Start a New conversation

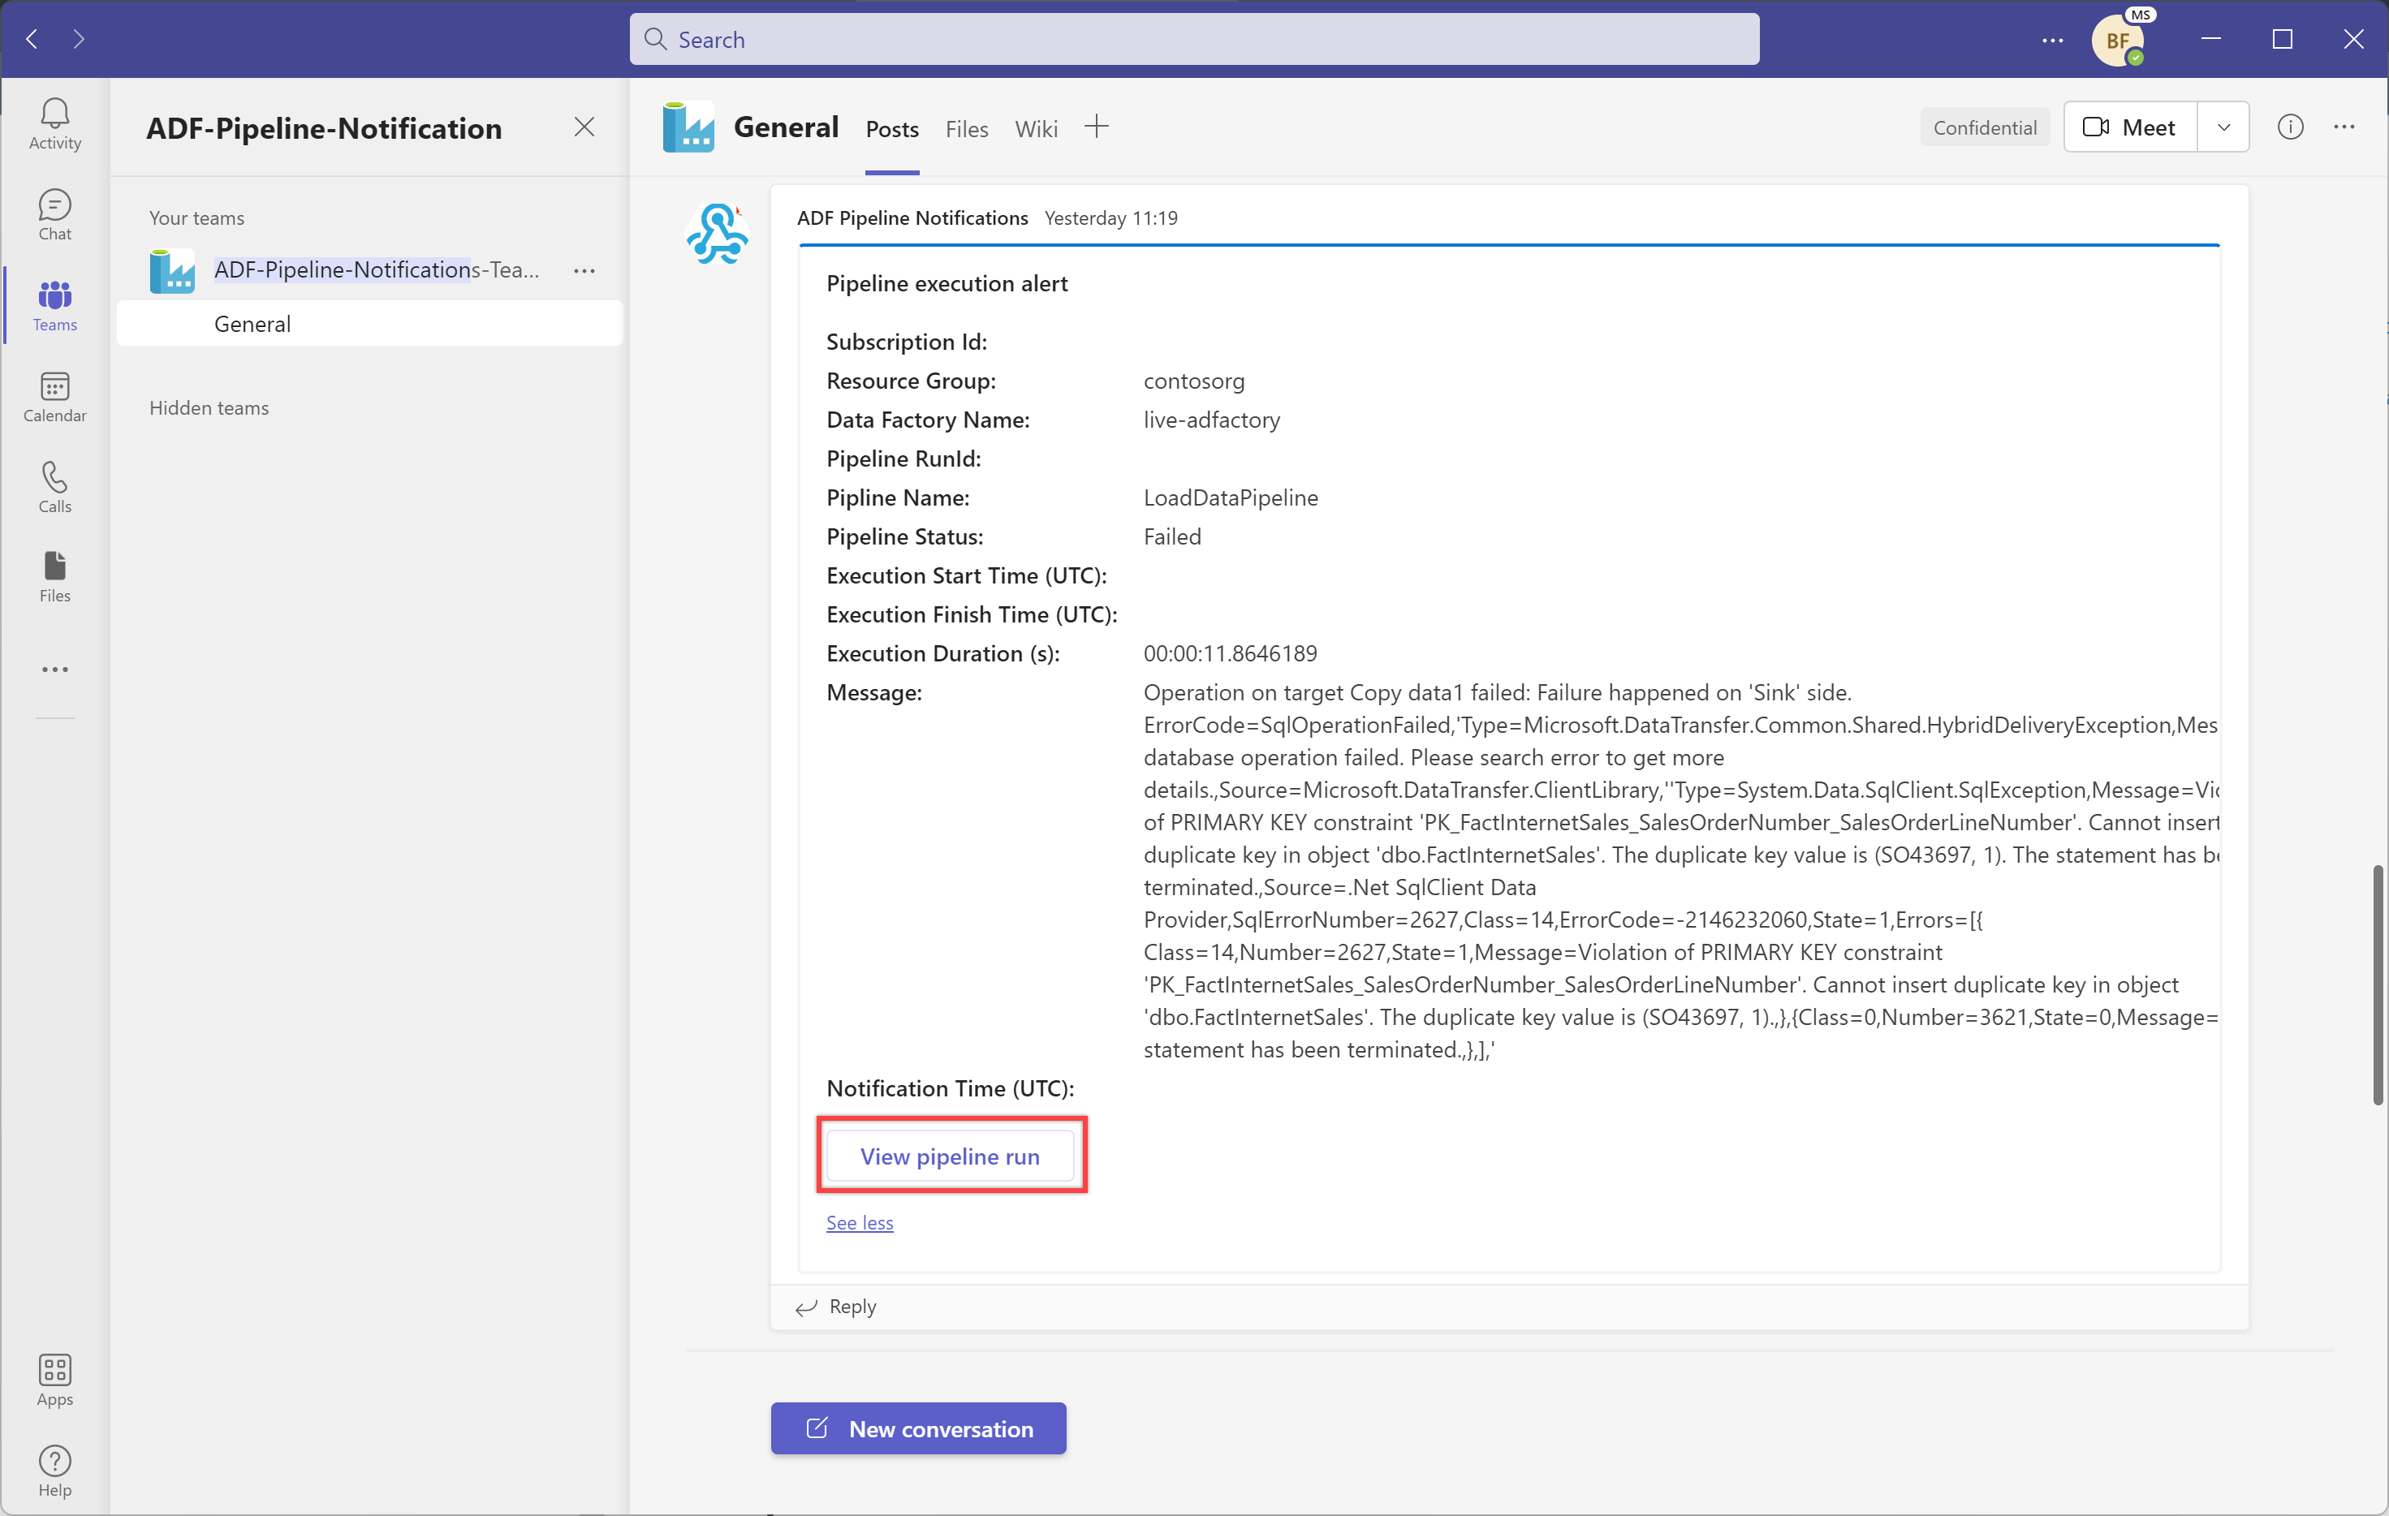tap(918, 1428)
